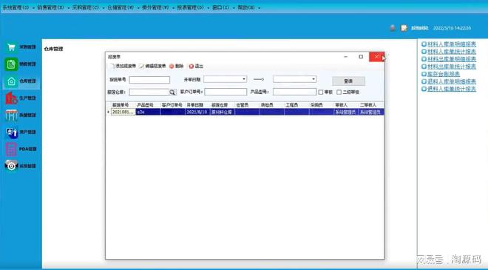Enable the 审核 audit checkbox

321,92
